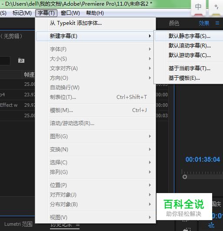Click 滚动/游动选项(R) entry

pyautogui.click(x=96, y=123)
